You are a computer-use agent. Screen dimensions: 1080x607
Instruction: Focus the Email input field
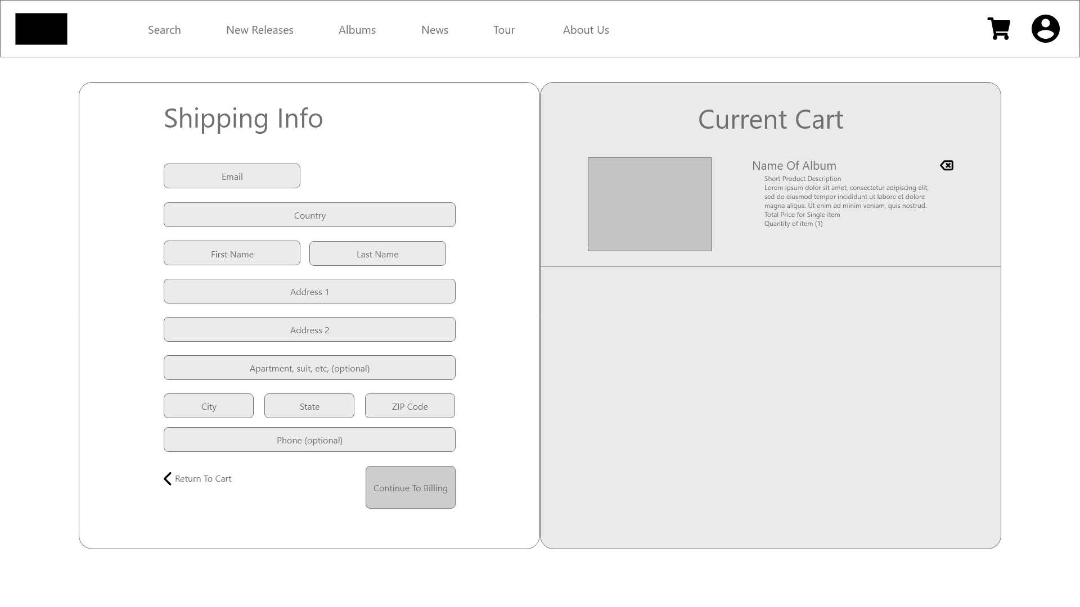click(x=232, y=176)
